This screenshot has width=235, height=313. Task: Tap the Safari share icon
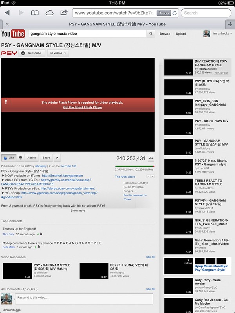63,13
